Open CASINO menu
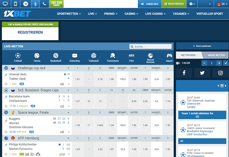Image resolution: width=229 pixels, height=157 pixels. [x=131, y=14]
